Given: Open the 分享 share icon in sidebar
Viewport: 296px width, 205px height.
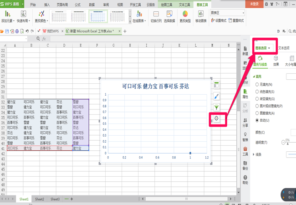Looking at the screenshot, I should [x=245, y=123].
